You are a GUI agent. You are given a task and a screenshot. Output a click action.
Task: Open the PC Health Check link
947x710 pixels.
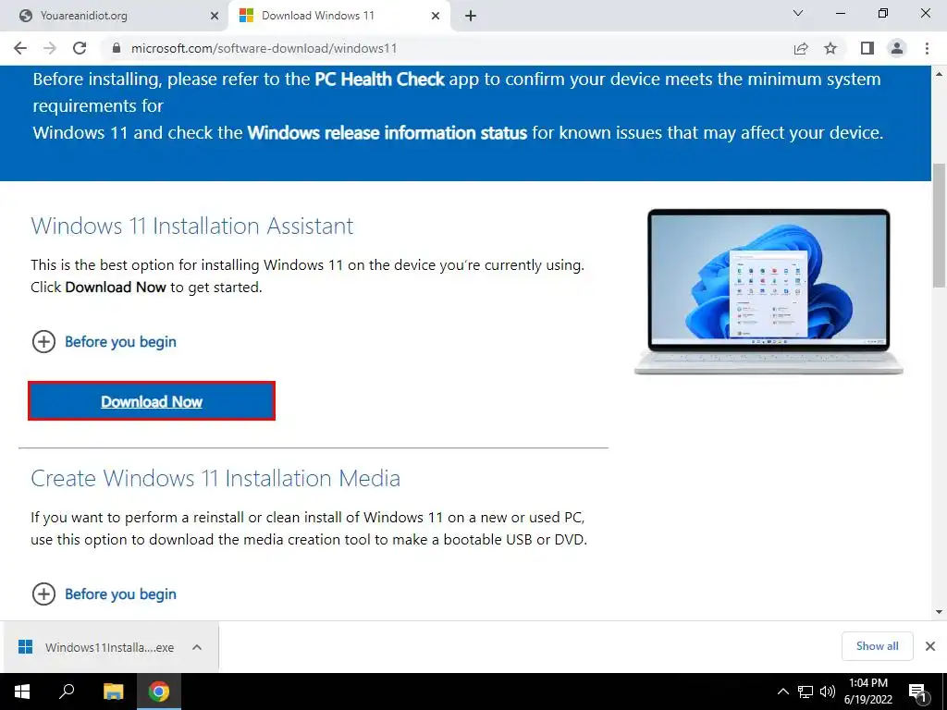[x=379, y=80]
